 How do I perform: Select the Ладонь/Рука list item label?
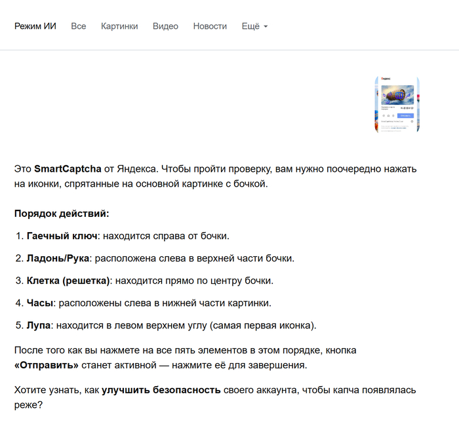pos(58,258)
